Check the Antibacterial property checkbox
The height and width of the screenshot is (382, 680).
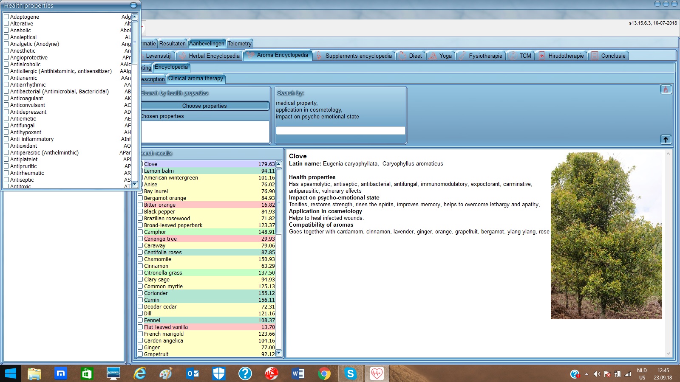point(6,92)
